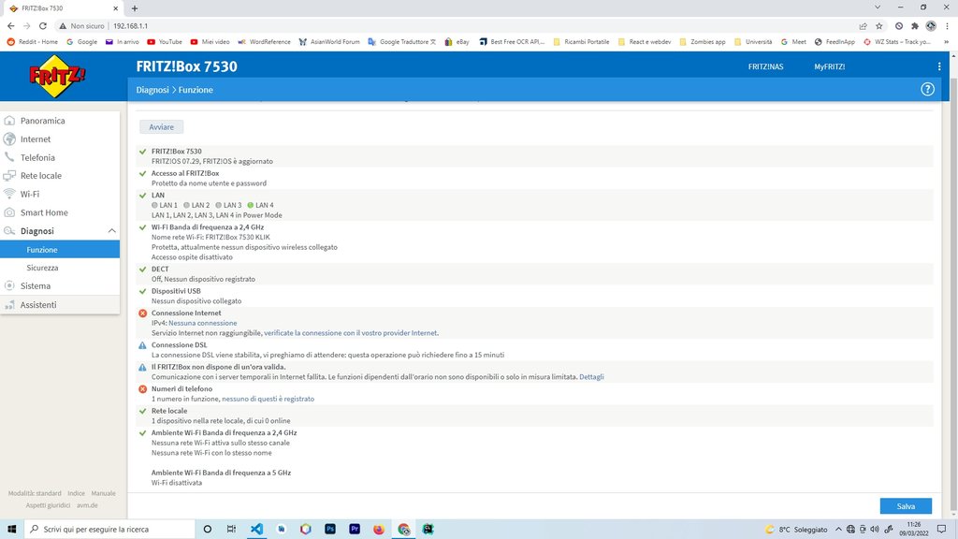
Task: Reload the browser page
Action: [42, 26]
